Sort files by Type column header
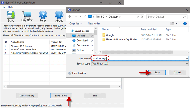 click(168, 29)
